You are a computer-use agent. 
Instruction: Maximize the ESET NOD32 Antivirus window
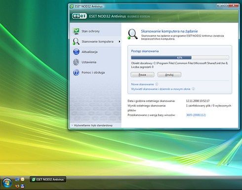(225, 5)
